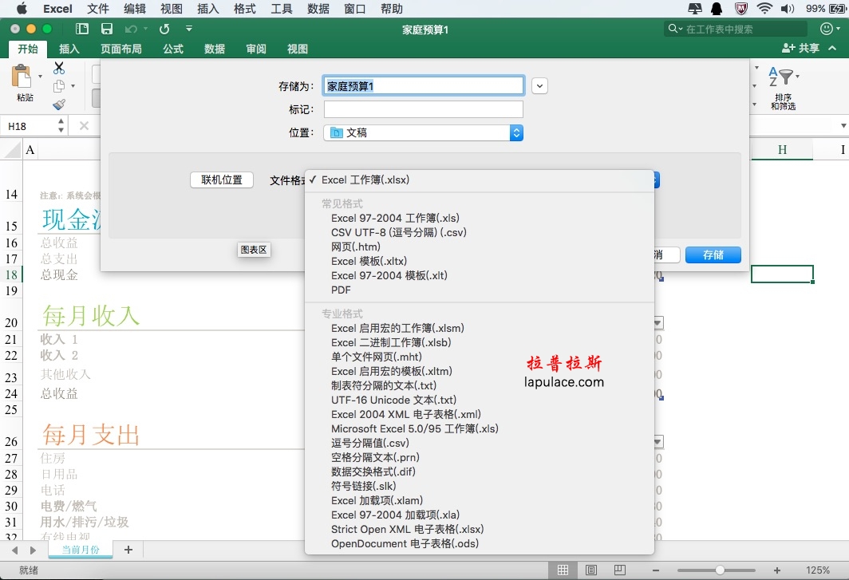Click the Undo arrow in title bar
Viewport: 849px width, 580px height.
(x=131, y=29)
